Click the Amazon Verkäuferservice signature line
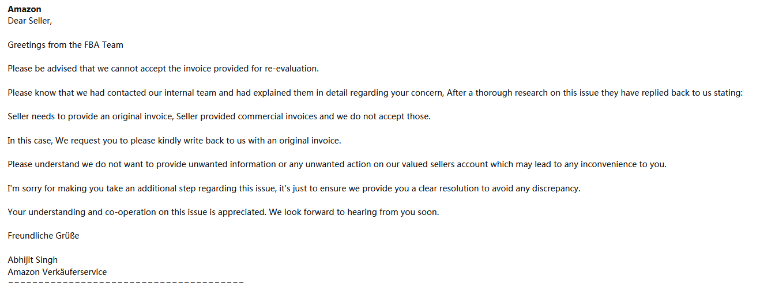Screen dimensions: 760x283 pos(57,272)
